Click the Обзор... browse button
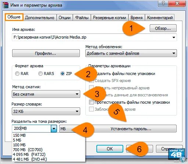The image size is (188, 164). (163, 28)
